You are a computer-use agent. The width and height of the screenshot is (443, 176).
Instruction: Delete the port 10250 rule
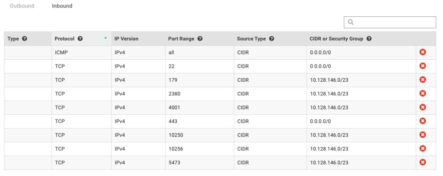coord(423,135)
